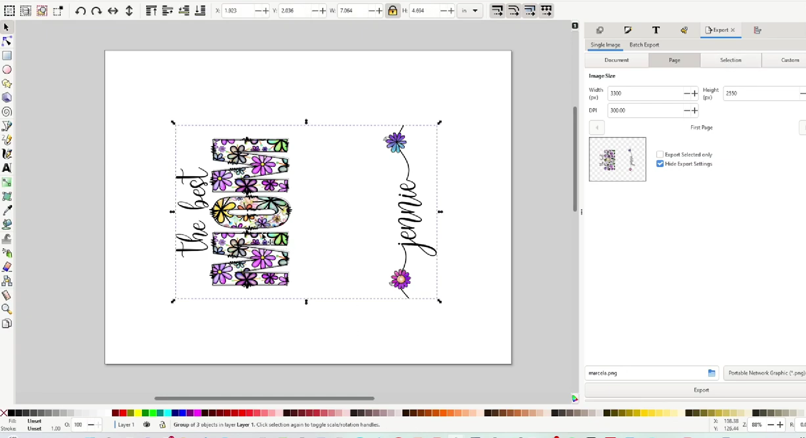The width and height of the screenshot is (806, 438).
Task: Open Fill and Stroke panel tab
Action: (628, 30)
